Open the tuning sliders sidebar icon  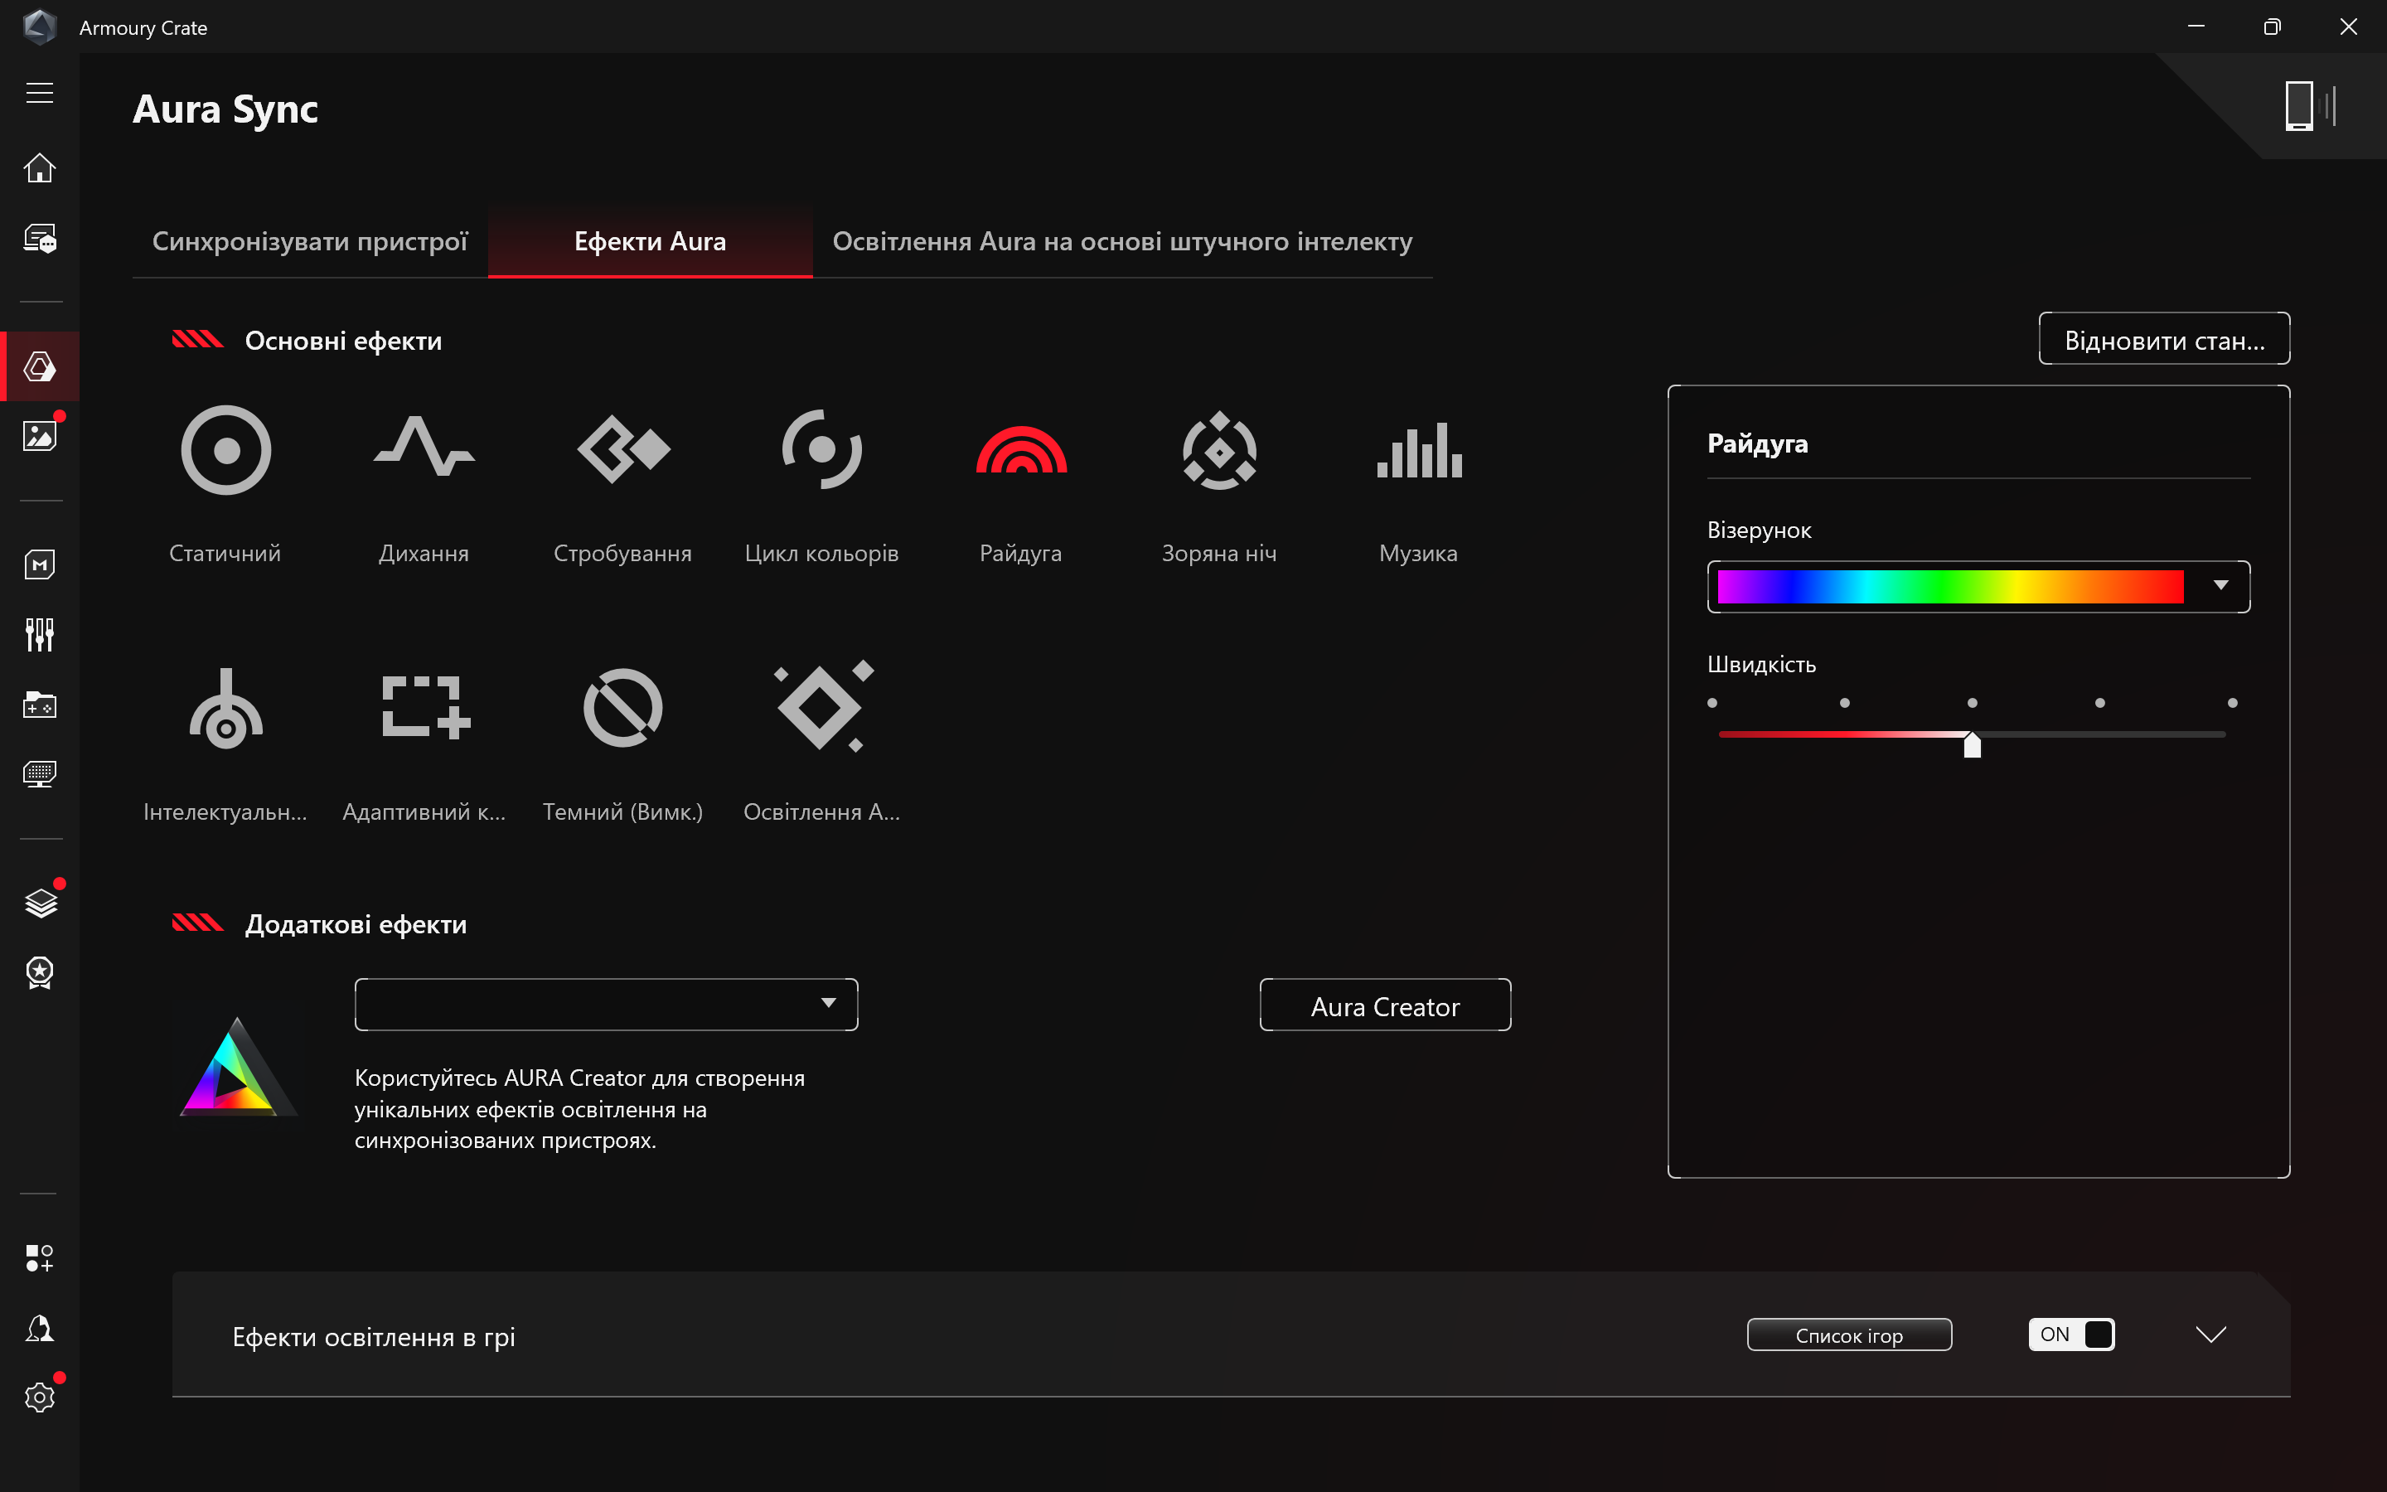40,634
